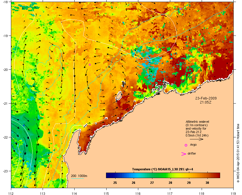Click the IMOS copyright timestamp text
This screenshot has width=242, height=195.
238,153
